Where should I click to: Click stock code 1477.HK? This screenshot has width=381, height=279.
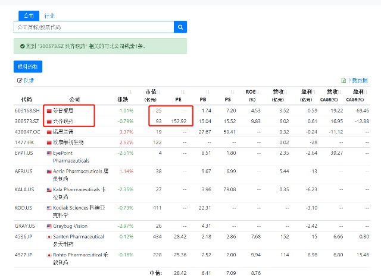tap(24, 142)
